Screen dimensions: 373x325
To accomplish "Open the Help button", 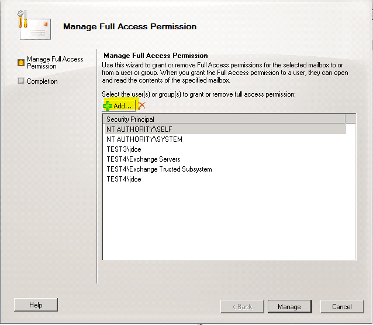I will pyautogui.click(x=36, y=305).
